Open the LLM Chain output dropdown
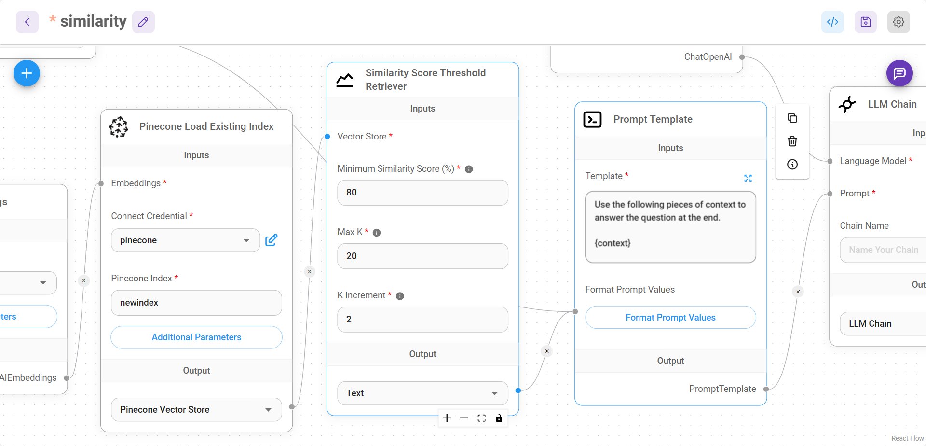This screenshot has width=926, height=446. click(x=883, y=324)
